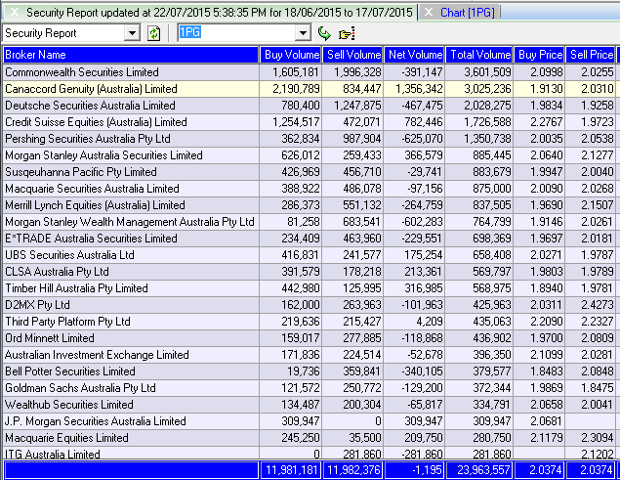Sort by Net Volume column header

pyautogui.click(x=415, y=55)
